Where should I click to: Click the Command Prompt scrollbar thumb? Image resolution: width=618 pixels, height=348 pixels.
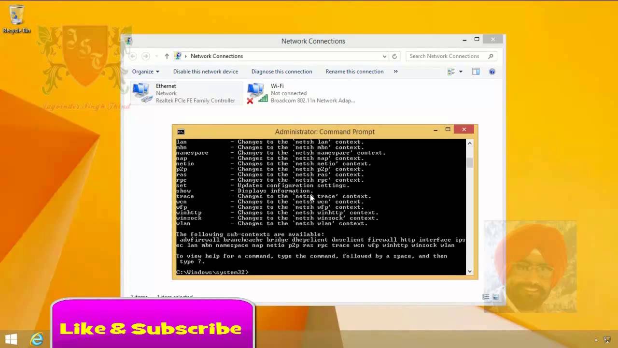[x=470, y=163]
